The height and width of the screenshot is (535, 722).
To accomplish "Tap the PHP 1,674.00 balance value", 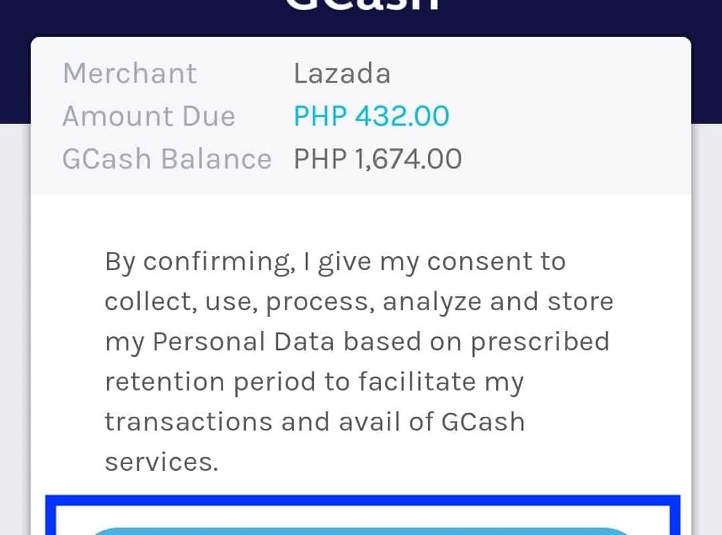I will coord(378,159).
